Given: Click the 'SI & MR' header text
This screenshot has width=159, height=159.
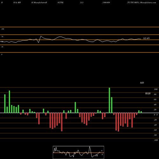Looking at the screenshot, I should 17,3.
